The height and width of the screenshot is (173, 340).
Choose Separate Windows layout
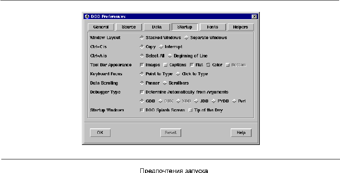(x=186, y=37)
